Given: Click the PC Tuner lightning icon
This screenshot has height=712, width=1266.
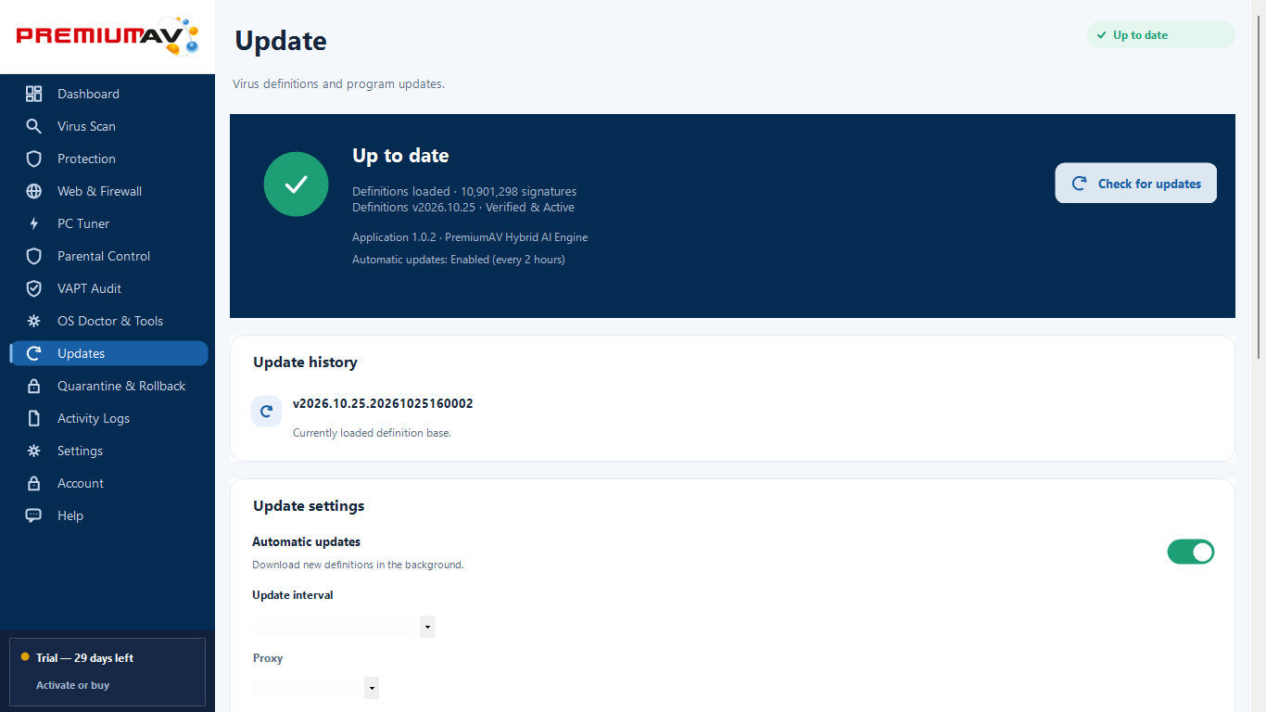Looking at the screenshot, I should tap(34, 223).
